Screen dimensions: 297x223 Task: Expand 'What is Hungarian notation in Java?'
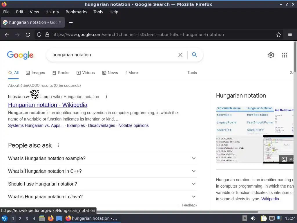(x=103, y=197)
